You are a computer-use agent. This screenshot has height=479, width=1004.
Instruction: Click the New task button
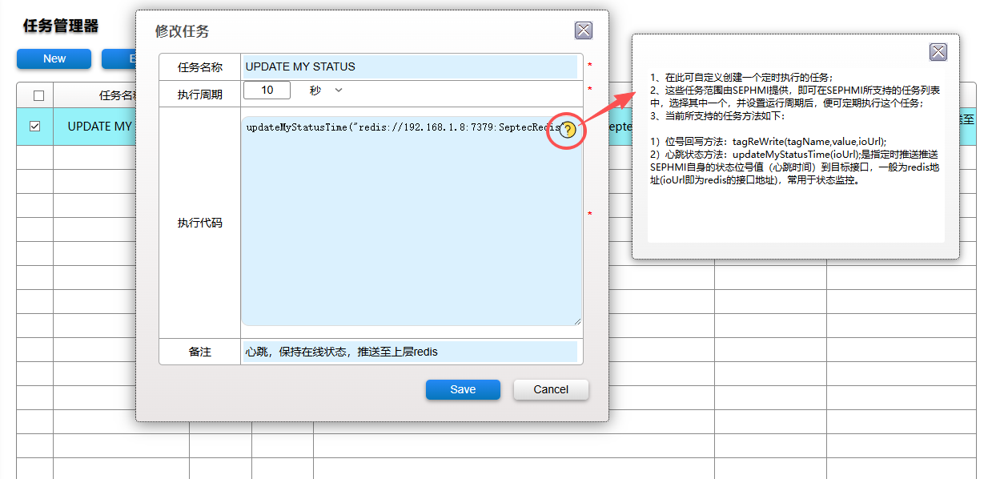pos(54,58)
